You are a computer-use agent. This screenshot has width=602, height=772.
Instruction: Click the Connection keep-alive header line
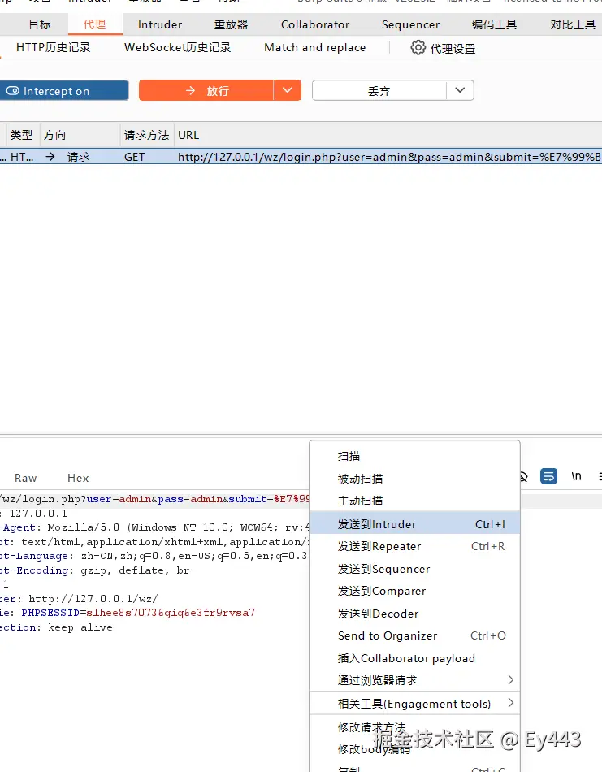point(56,627)
